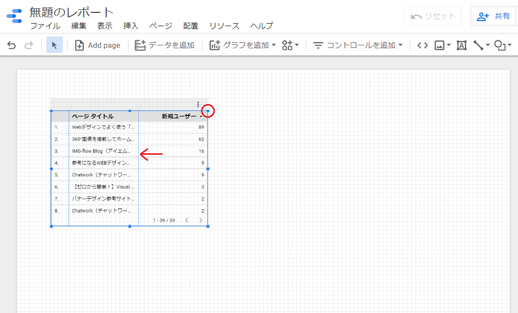Click the グラフを追加 chart icon
Screen dimensions: 518x313
214,45
